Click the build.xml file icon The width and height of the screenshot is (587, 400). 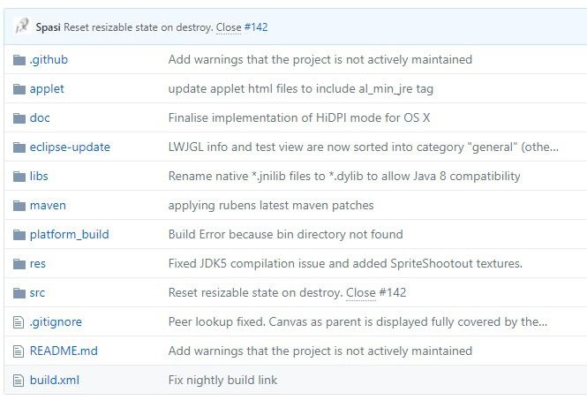coord(19,381)
